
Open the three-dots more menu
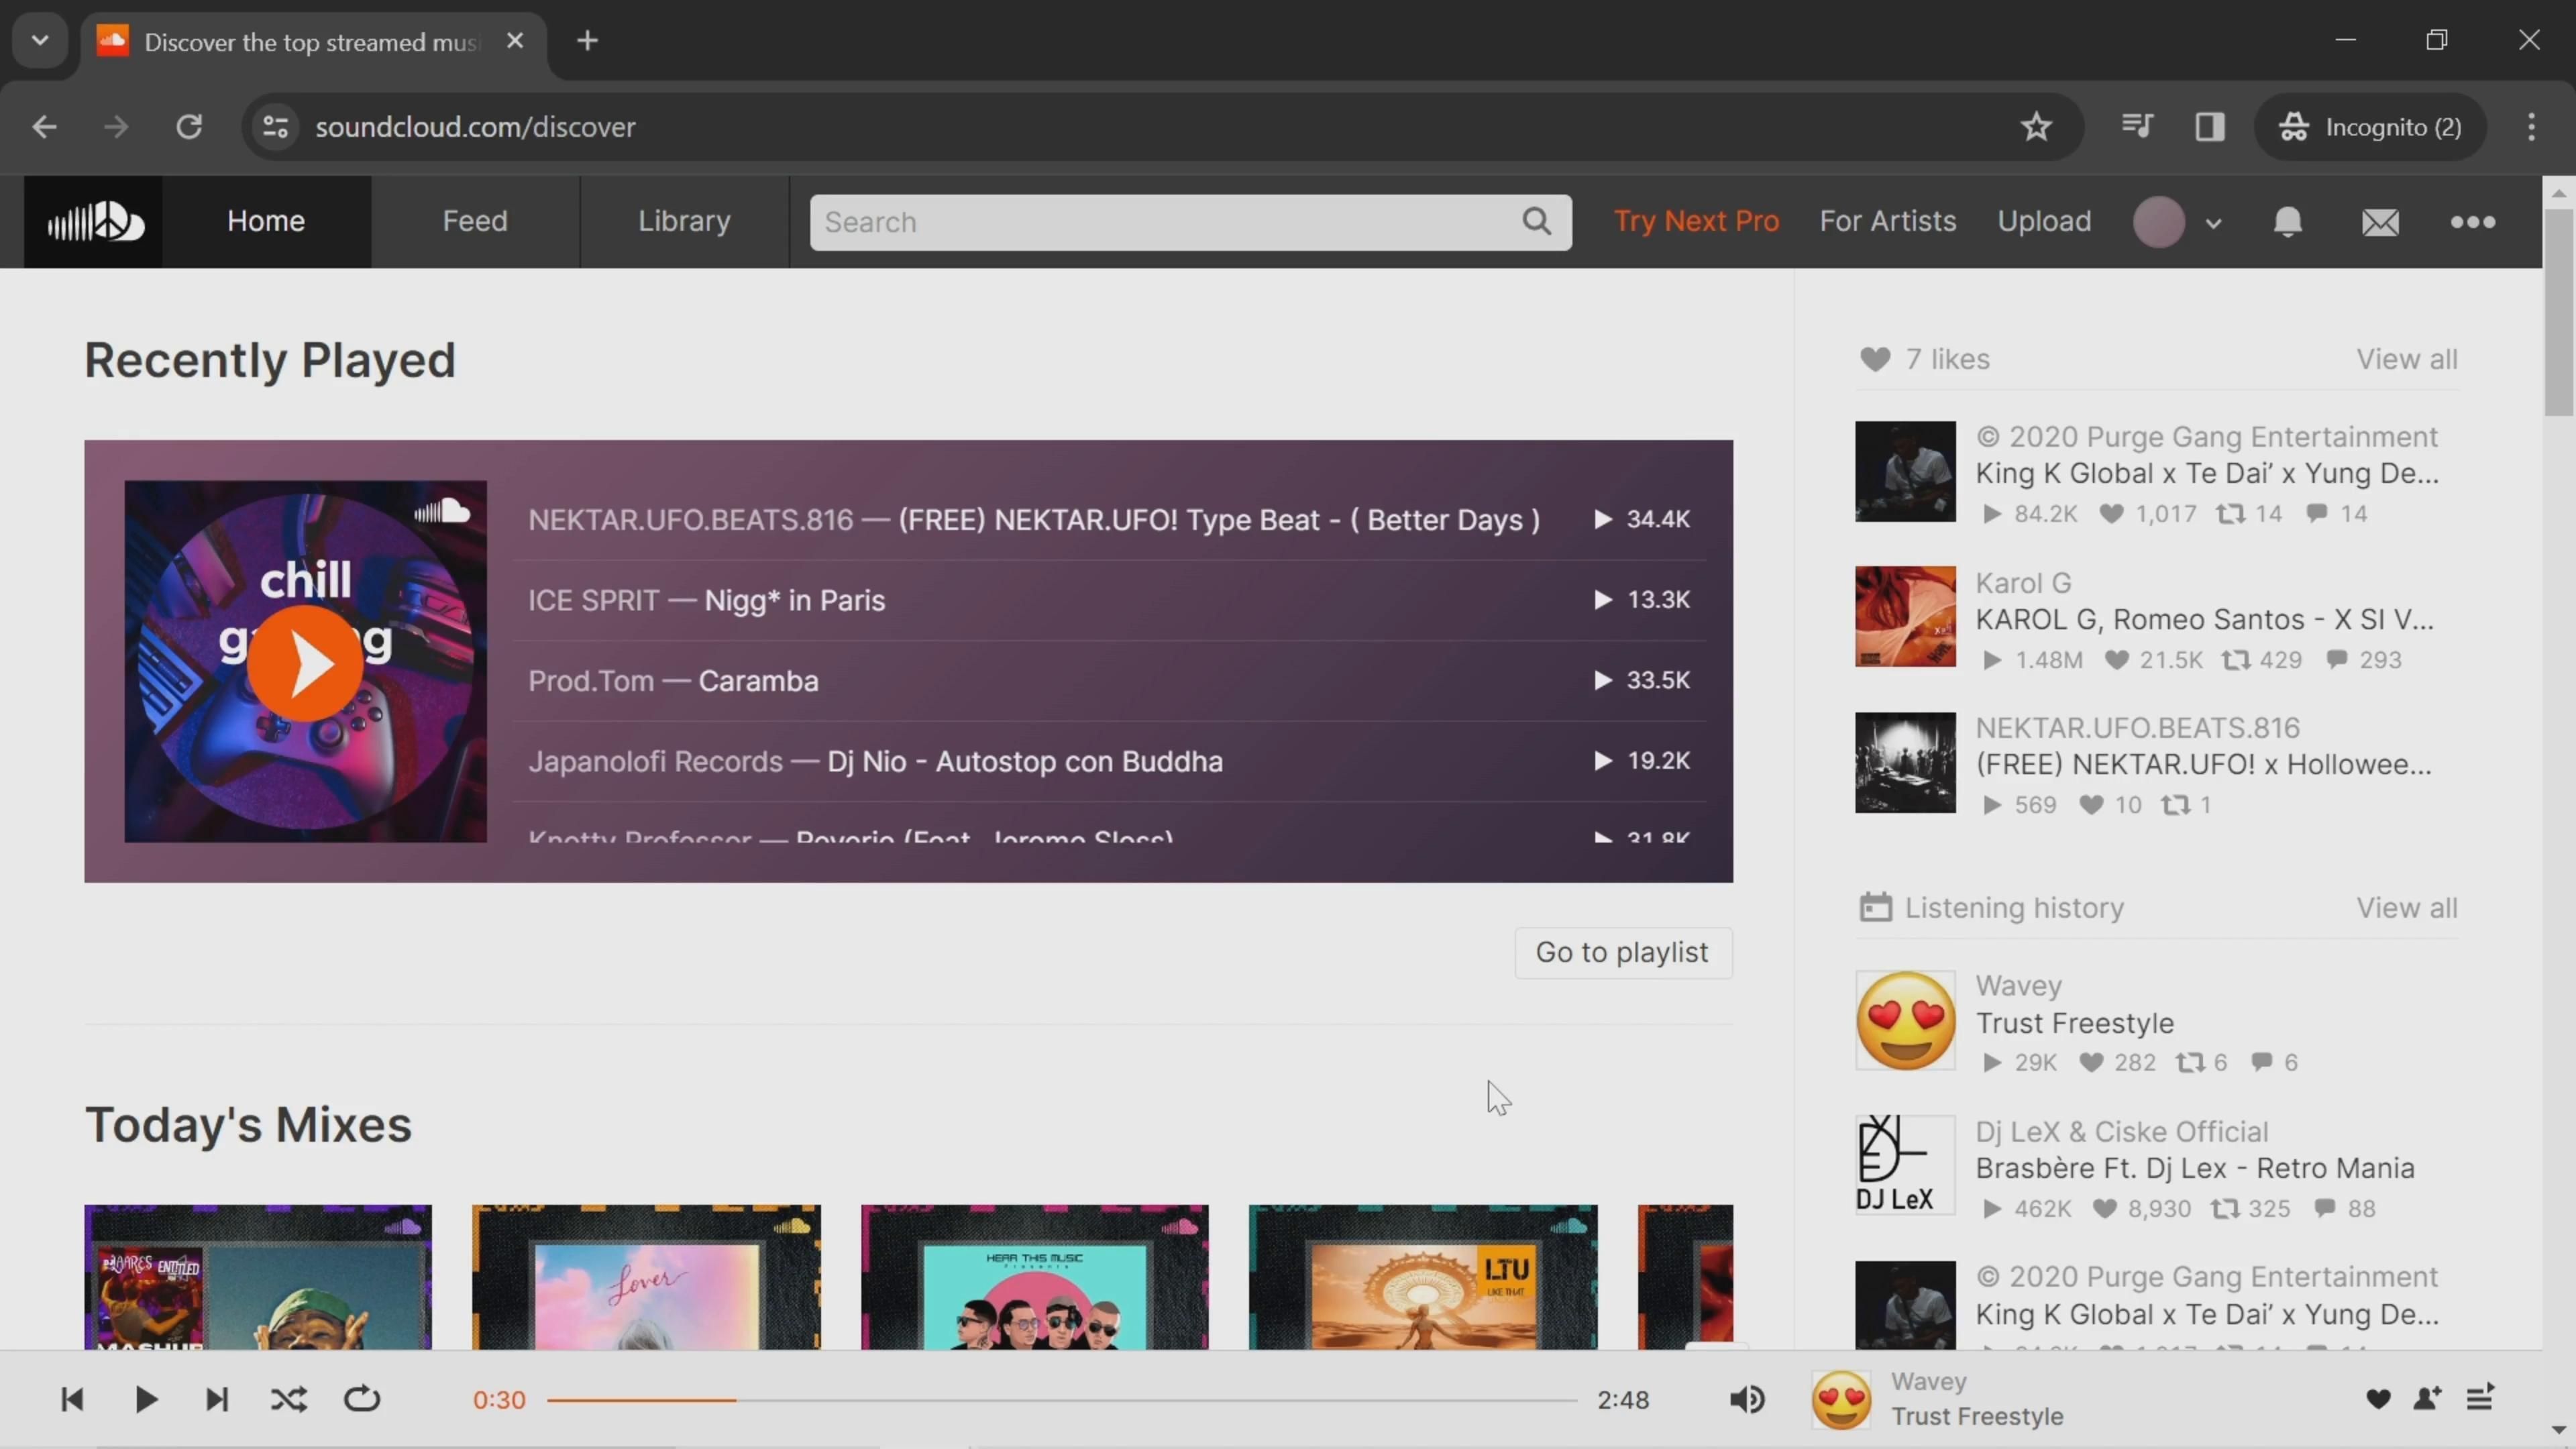[x=2472, y=221]
